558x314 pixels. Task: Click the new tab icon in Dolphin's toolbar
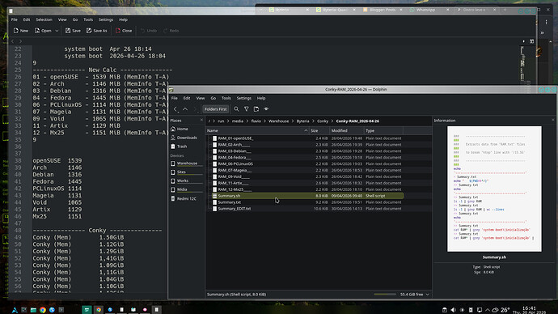click(256, 109)
